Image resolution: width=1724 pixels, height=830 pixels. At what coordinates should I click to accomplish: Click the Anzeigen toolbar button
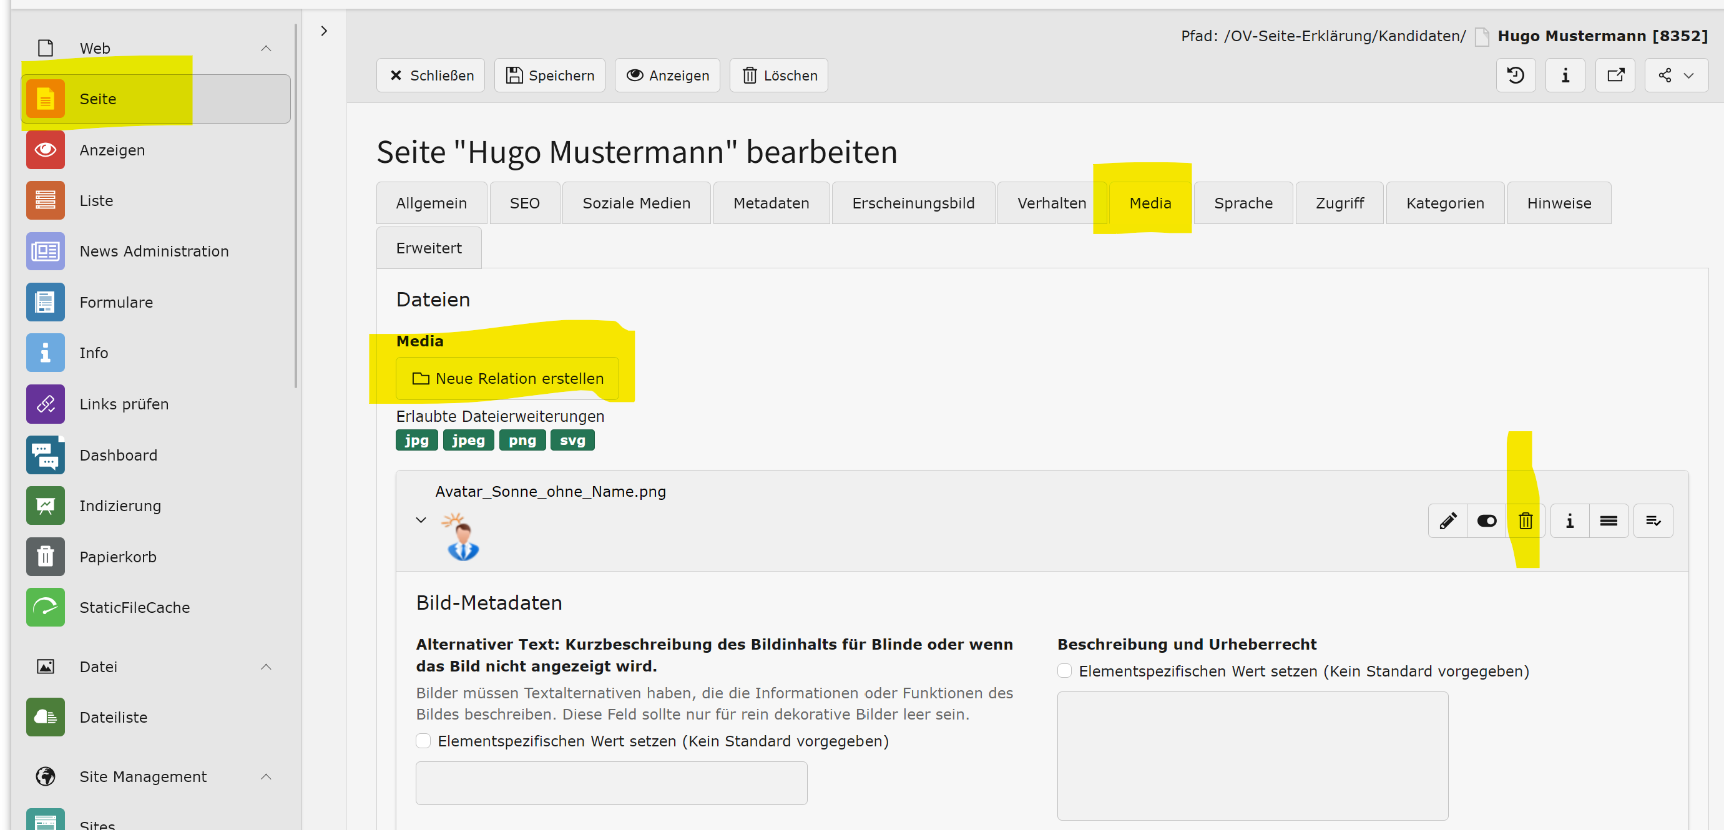coord(667,75)
